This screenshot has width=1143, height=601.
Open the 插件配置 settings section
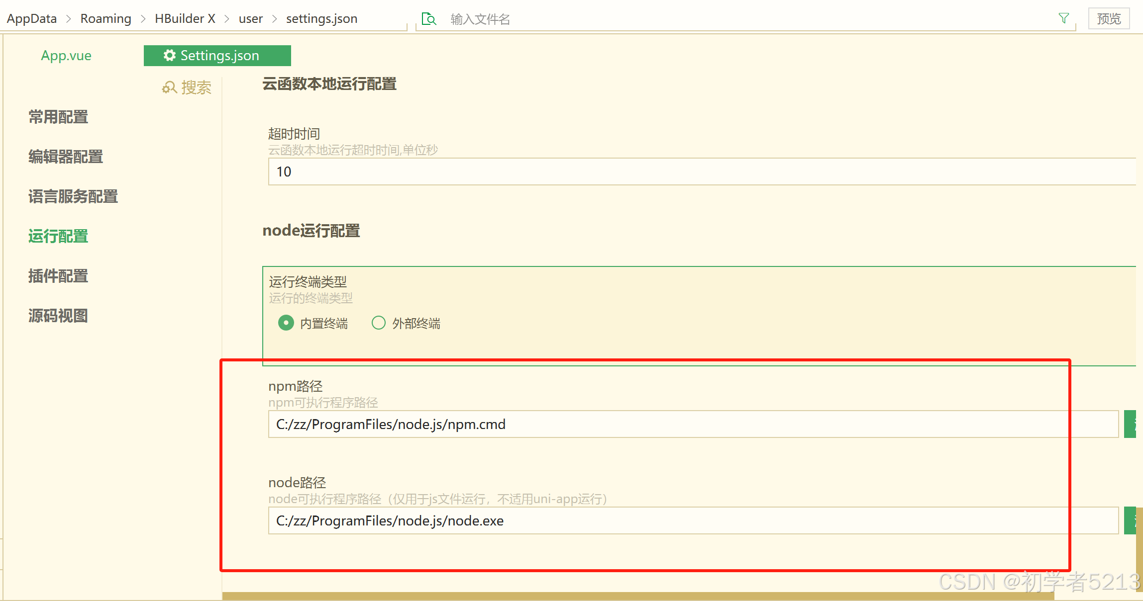pos(58,276)
